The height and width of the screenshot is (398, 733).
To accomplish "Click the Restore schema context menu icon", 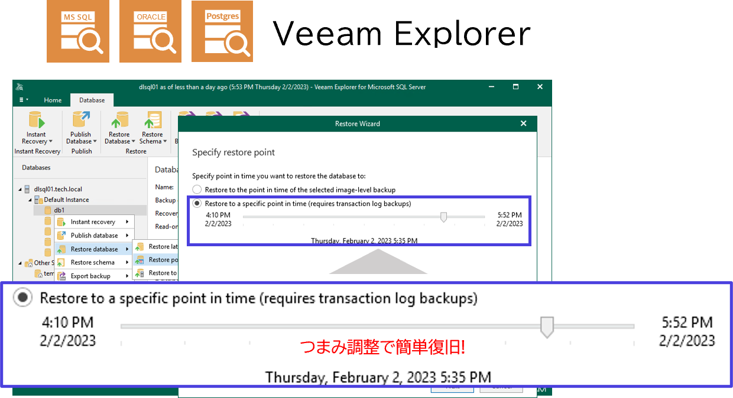I will pos(61,262).
